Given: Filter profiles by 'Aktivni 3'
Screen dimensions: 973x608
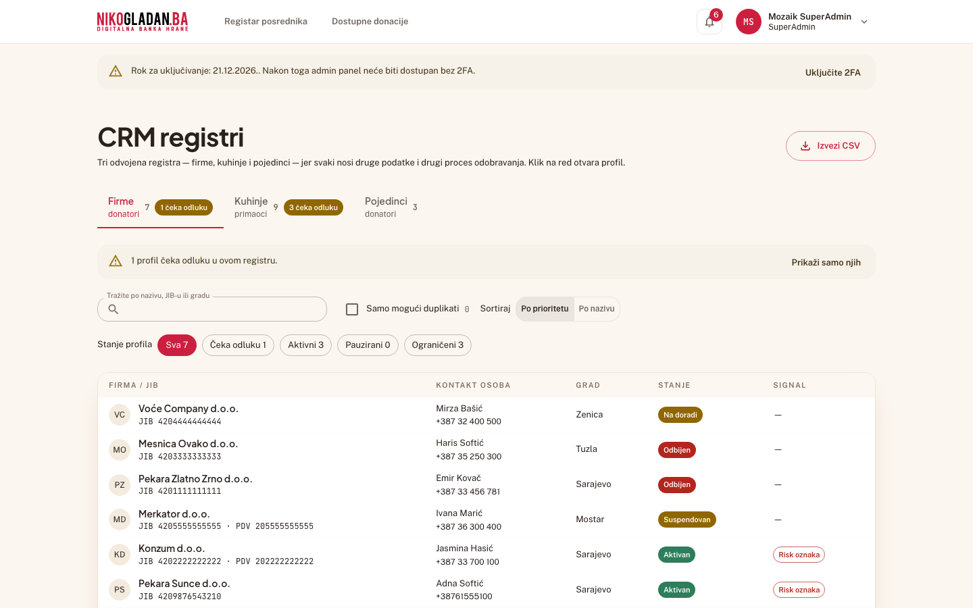Looking at the screenshot, I should point(305,345).
